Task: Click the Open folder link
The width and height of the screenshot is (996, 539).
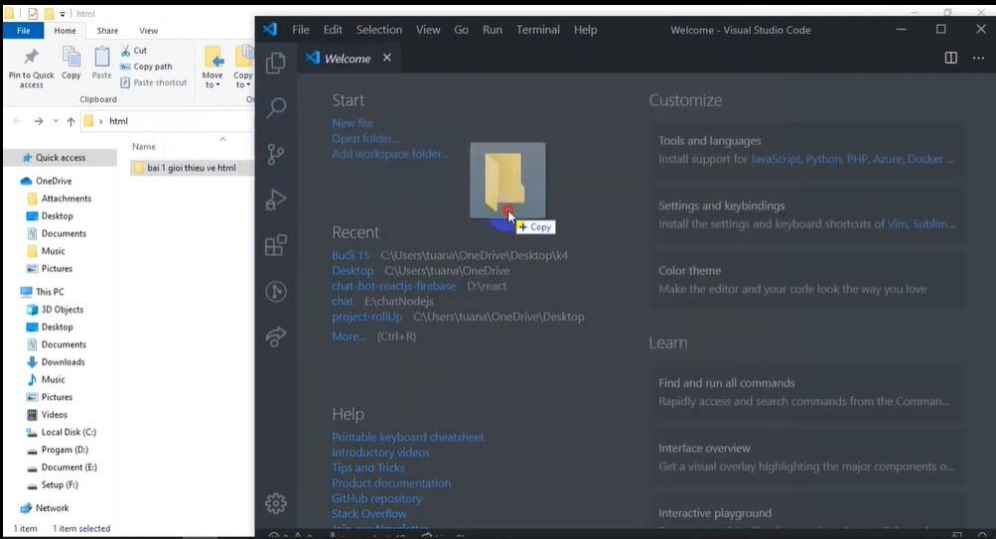Action: tap(365, 138)
